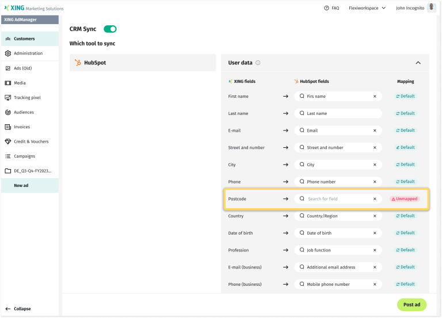Screen dimensions: 442x318
Task: Click the FAQ help icon
Action: coord(327,8)
